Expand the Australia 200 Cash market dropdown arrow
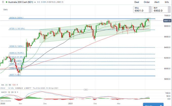Image resolution: width=172 pixels, height=106 pixels. [x=35, y=2]
